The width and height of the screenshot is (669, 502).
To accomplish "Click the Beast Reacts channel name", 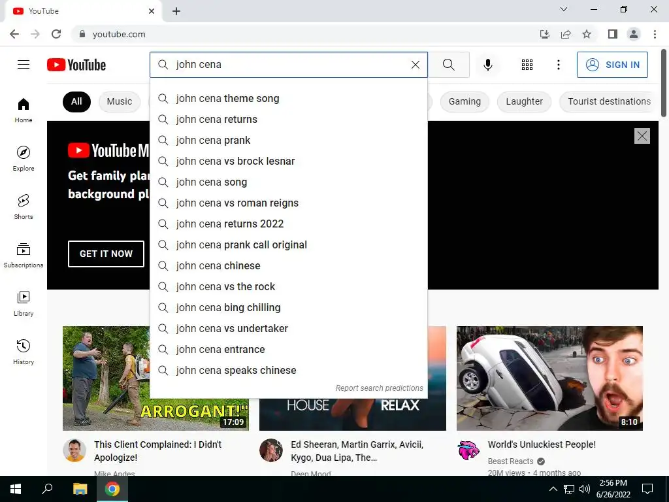I will [510, 461].
